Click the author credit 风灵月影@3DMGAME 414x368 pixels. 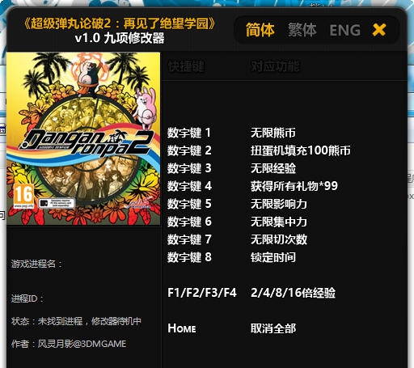82,344
